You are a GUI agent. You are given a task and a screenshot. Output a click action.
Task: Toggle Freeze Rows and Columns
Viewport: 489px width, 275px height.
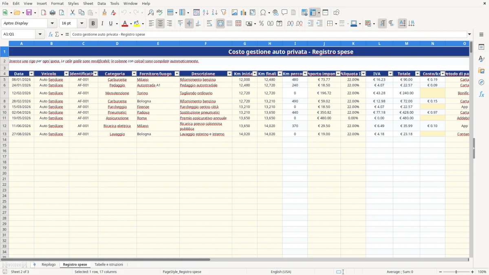click(x=313, y=13)
